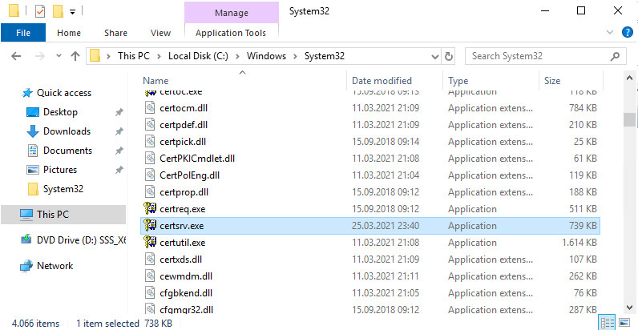Click the This PC monitor icon
Viewport: 638px width, 330px height.
click(26, 214)
